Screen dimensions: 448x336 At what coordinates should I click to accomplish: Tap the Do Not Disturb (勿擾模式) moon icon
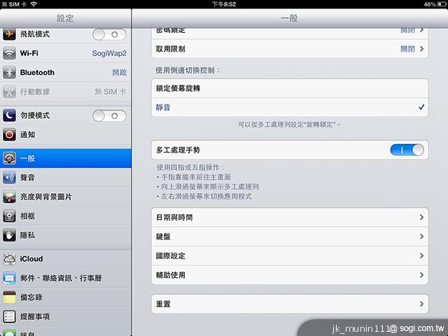[9, 115]
